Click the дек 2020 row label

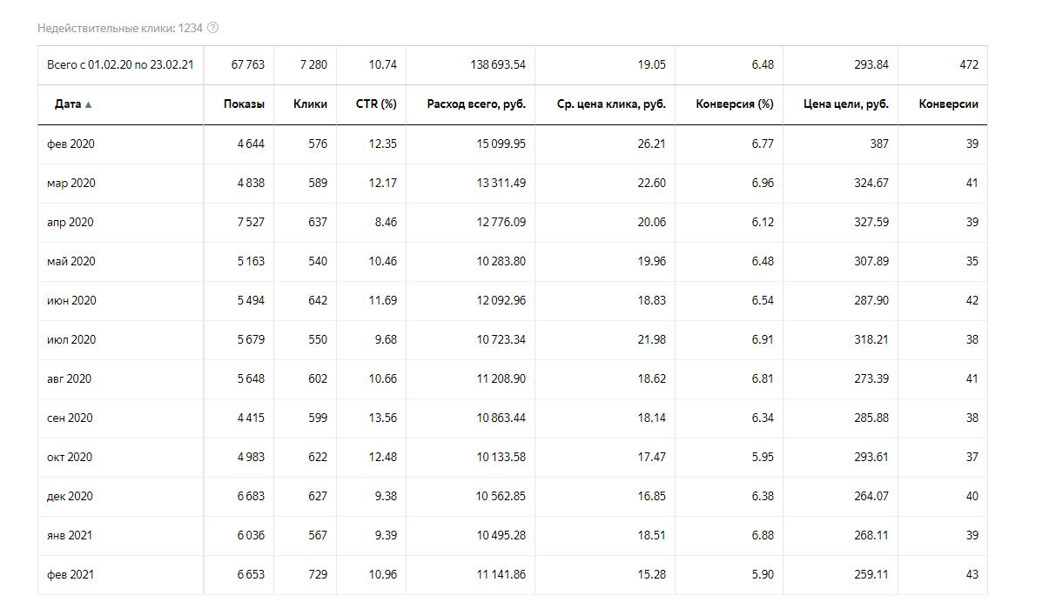click(x=70, y=496)
